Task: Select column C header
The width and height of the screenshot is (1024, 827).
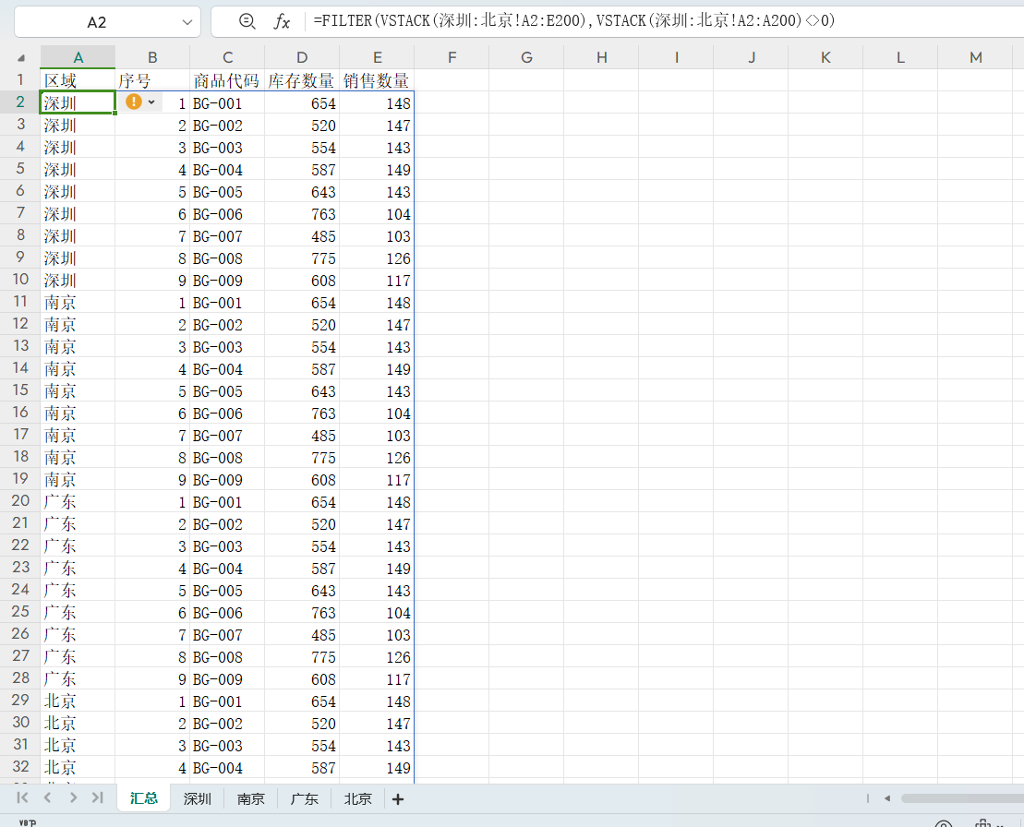Action: 227,57
